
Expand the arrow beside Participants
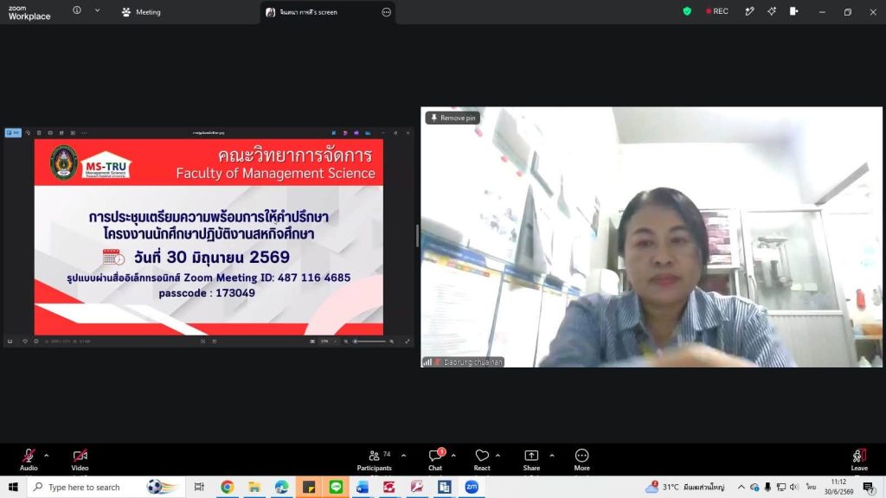click(x=403, y=455)
